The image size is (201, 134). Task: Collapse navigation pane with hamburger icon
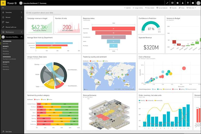tap(3, 8)
